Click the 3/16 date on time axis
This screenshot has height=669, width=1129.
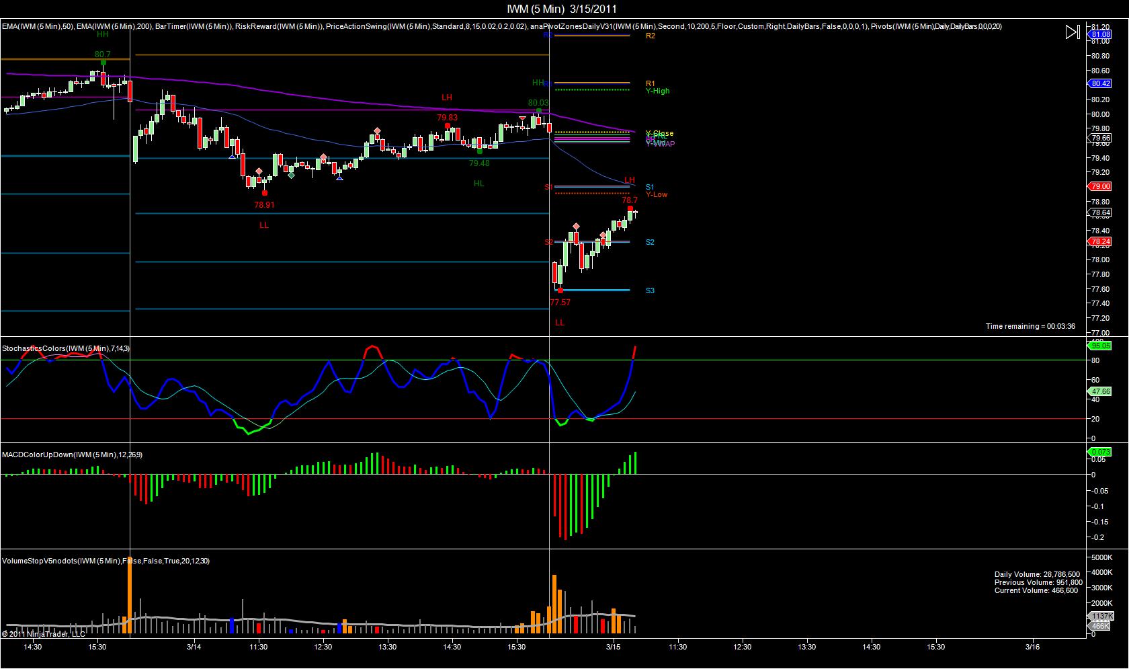click(x=1033, y=647)
